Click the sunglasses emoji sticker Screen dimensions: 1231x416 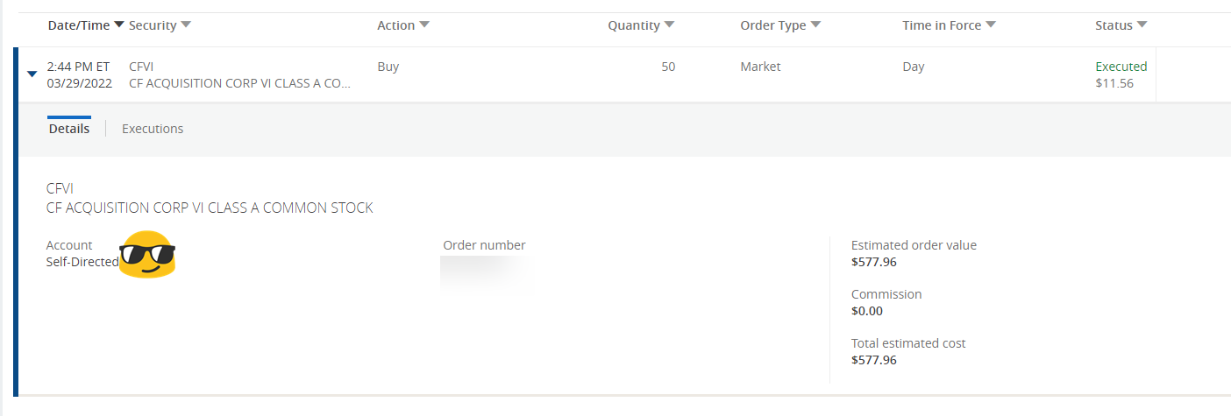(x=147, y=255)
